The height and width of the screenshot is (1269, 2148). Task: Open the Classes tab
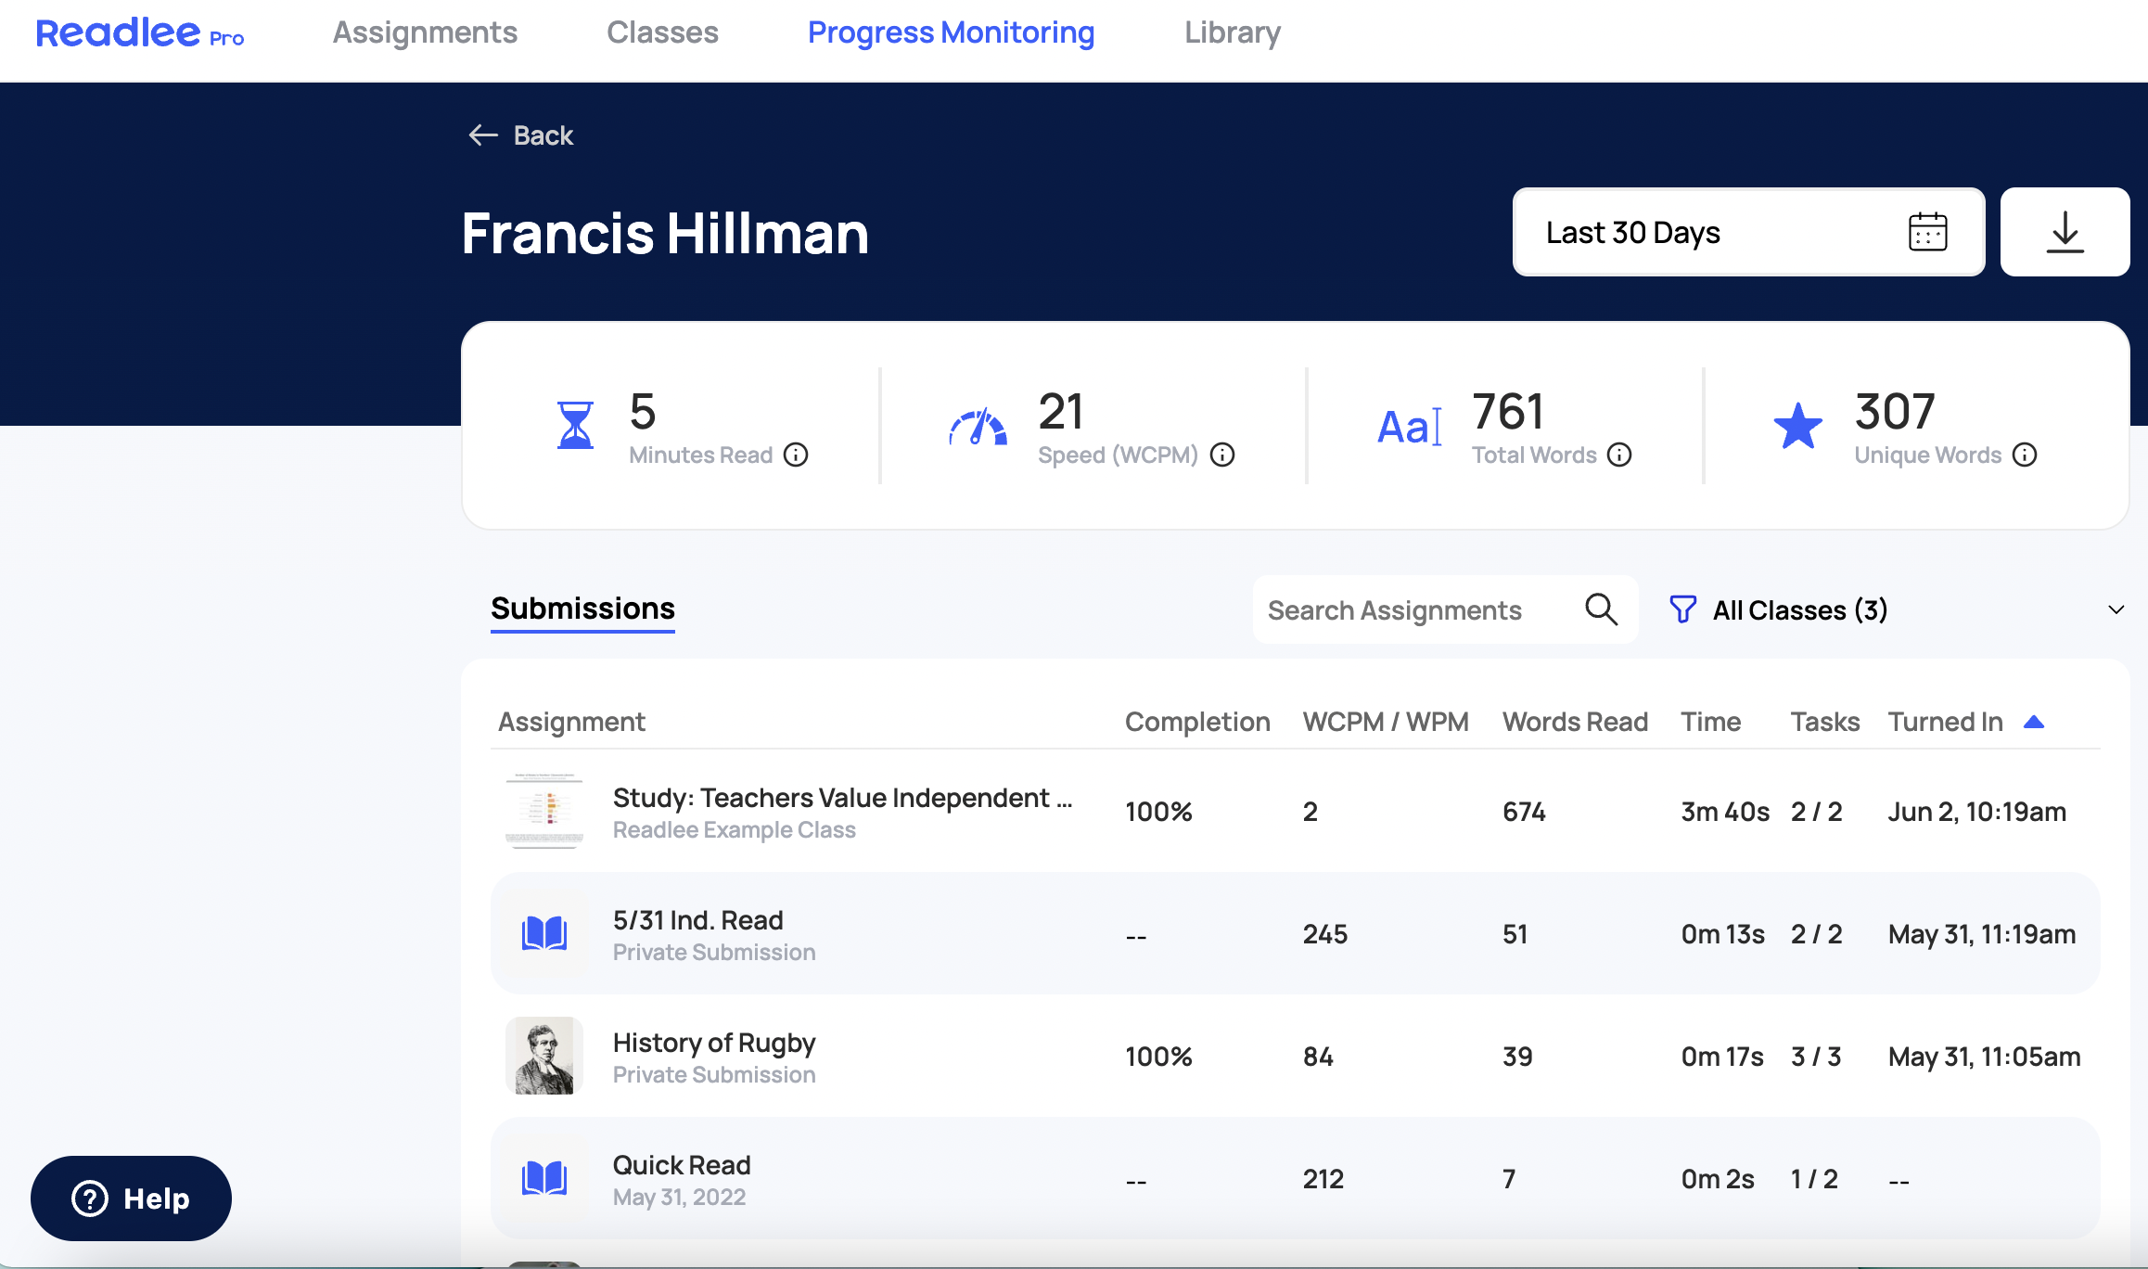click(x=662, y=32)
